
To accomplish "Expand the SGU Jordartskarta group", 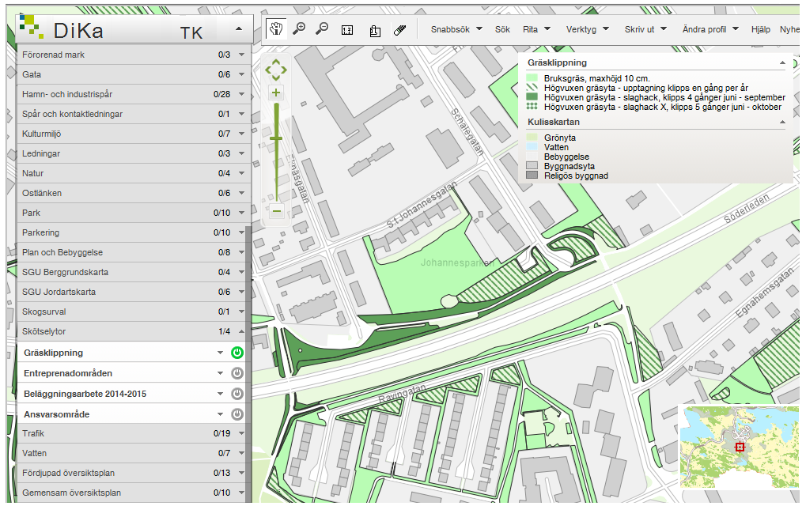I will point(241,292).
